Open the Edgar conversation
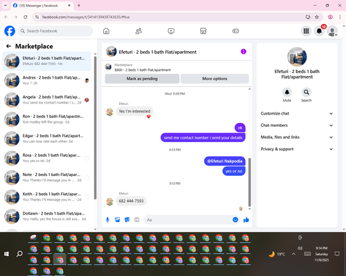This screenshot has height=276, width=346. (46, 139)
